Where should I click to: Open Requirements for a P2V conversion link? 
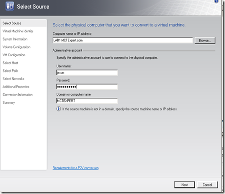point(76,168)
